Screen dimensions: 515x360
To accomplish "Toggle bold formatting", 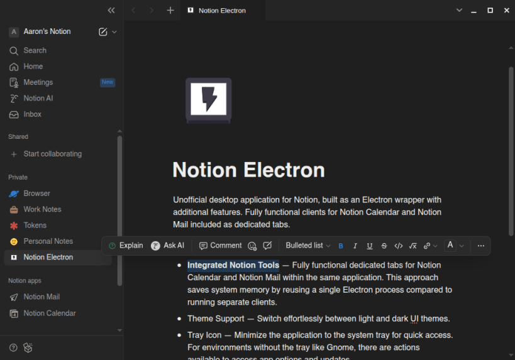I will 341,246.
